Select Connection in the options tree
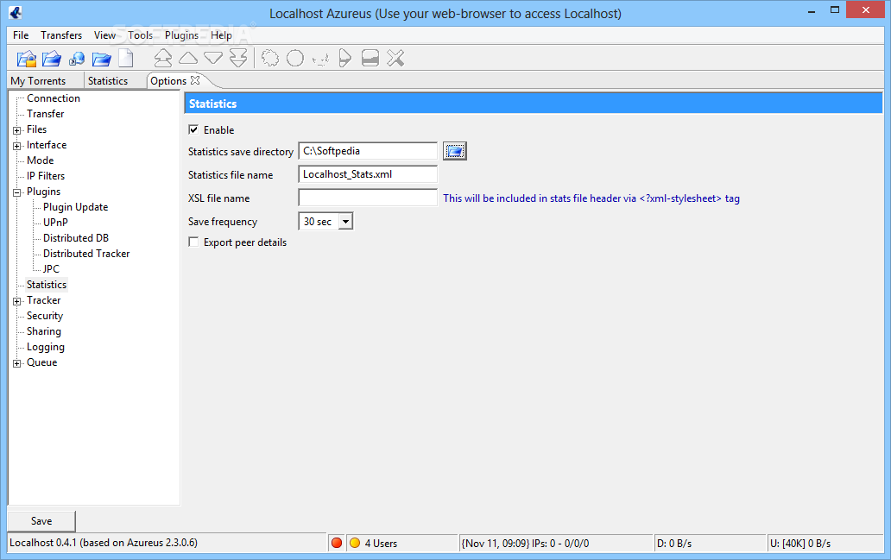891x560 pixels. tap(54, 98)
